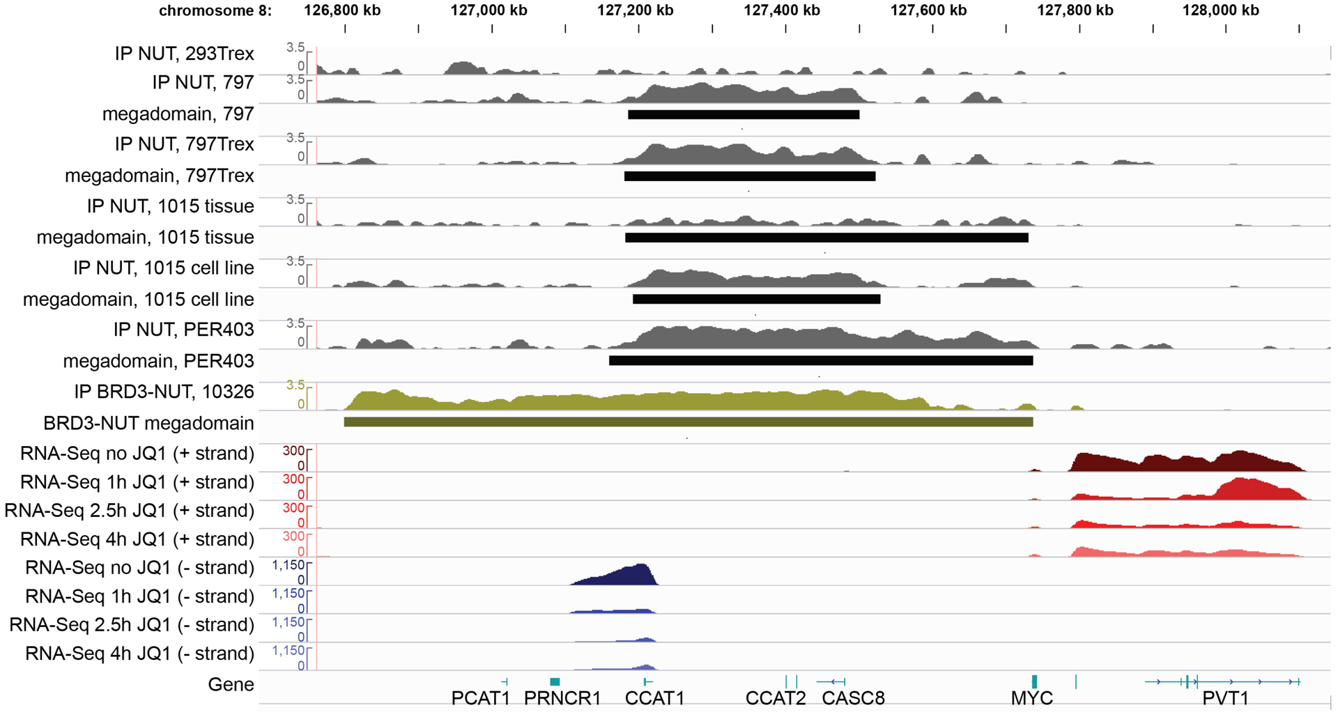Screen dimensions: 1338x717
Task: Click 'RNA-Seq 4h JQ1 (- strand)' label
Action: [x=140, y=654]
